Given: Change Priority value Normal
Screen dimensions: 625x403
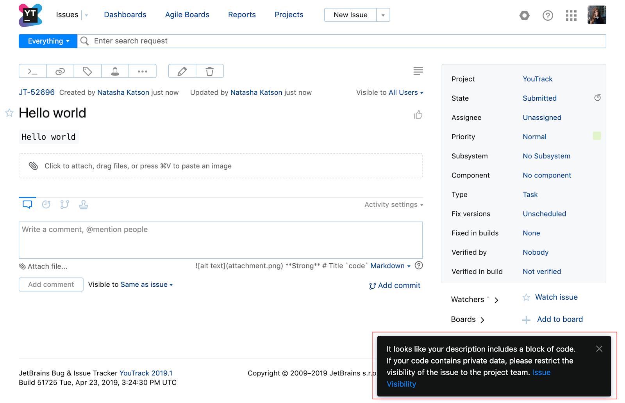Looking at the screenshot, I should (x=534, y=137).
